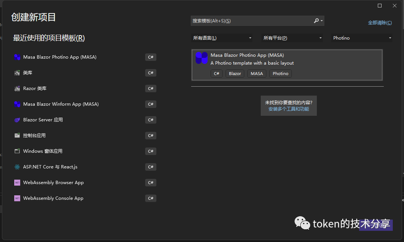
Task: Select the WebAssembly Browser App template
Action: point(85,183)
